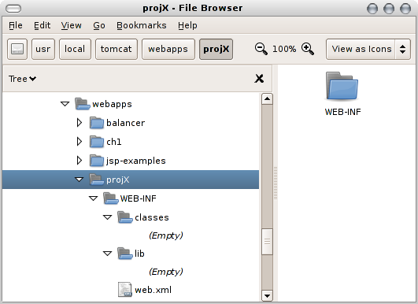Image resolution: width=418 pixels, height=304 pixels.
Task: Select the webapps label in tree
Action: [x=112, y=104]
